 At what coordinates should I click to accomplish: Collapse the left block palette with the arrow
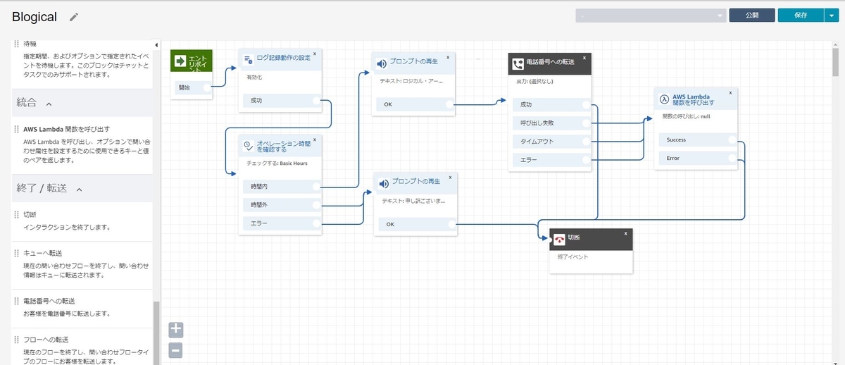click(x=156, y=44)
